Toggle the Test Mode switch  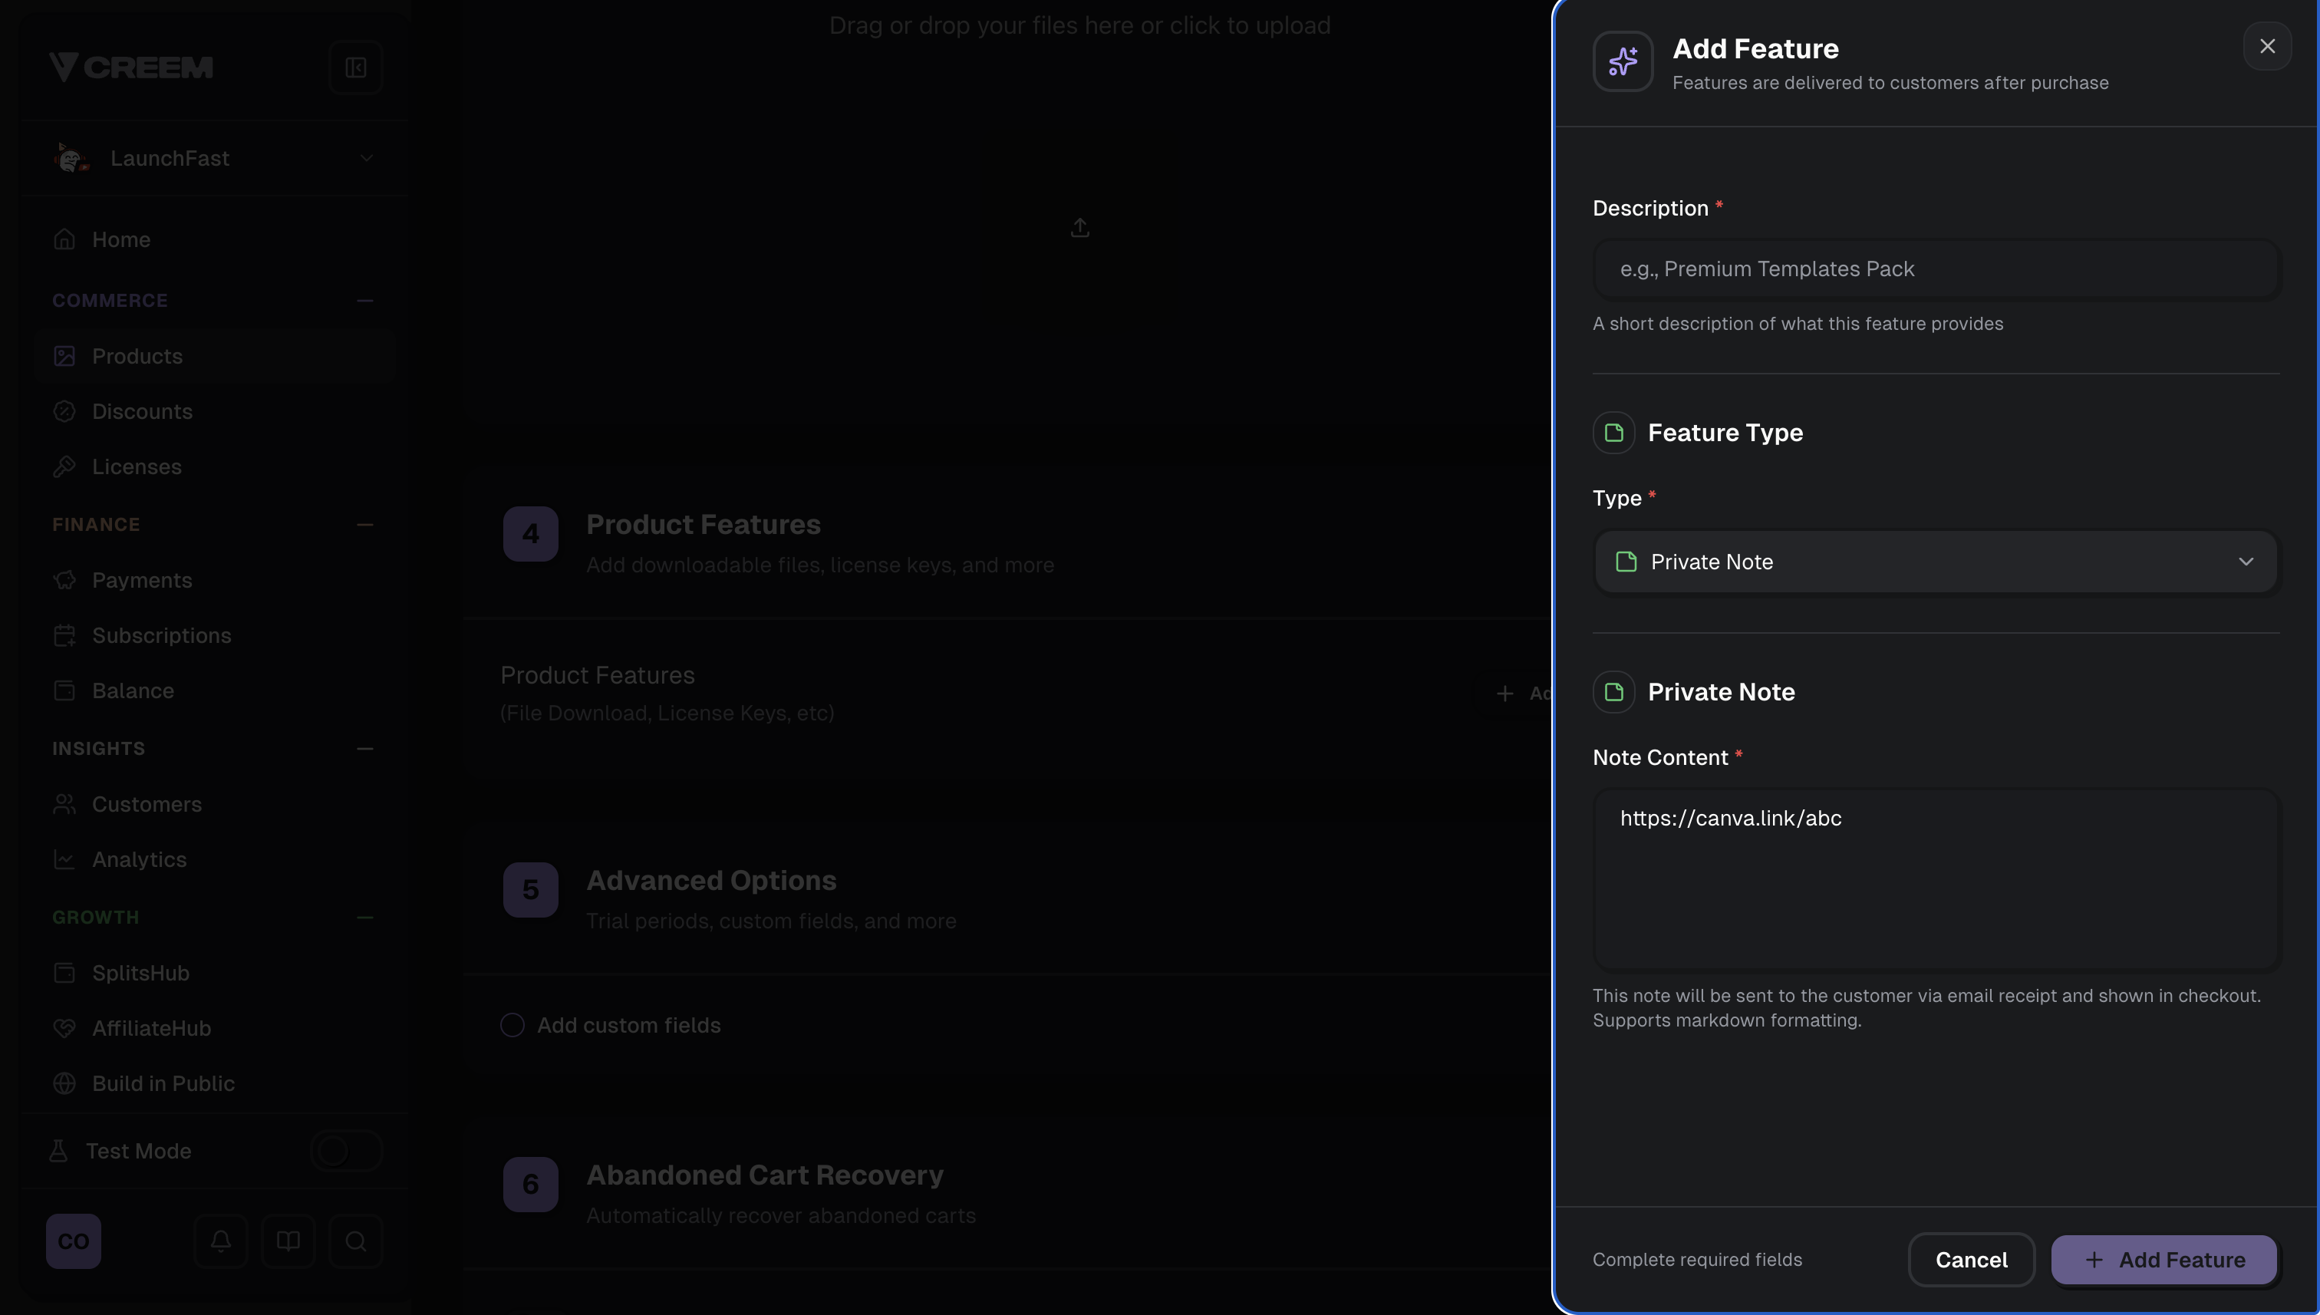click(347, 1151)
